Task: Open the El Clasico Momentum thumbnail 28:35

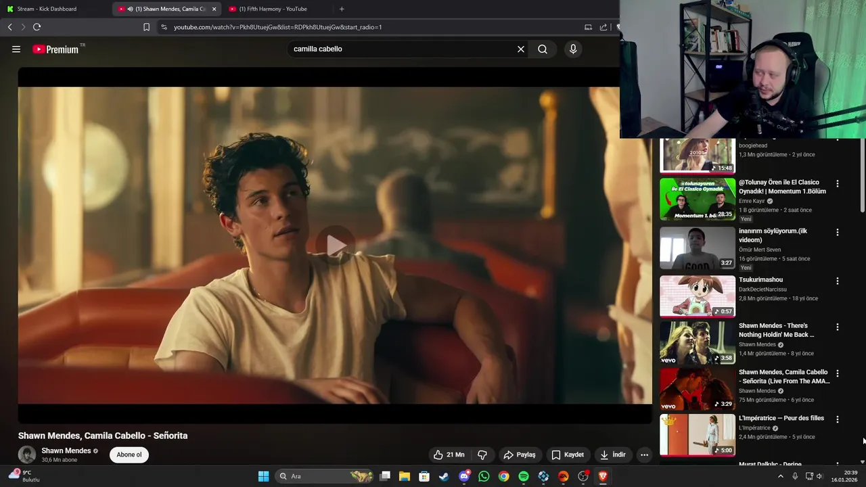Action: coord(698,199)
